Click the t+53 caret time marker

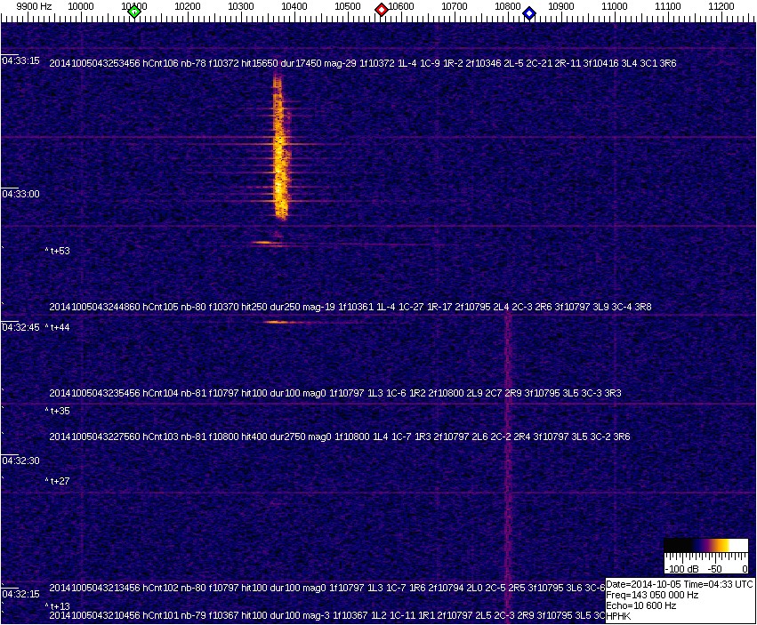(58, 252)
